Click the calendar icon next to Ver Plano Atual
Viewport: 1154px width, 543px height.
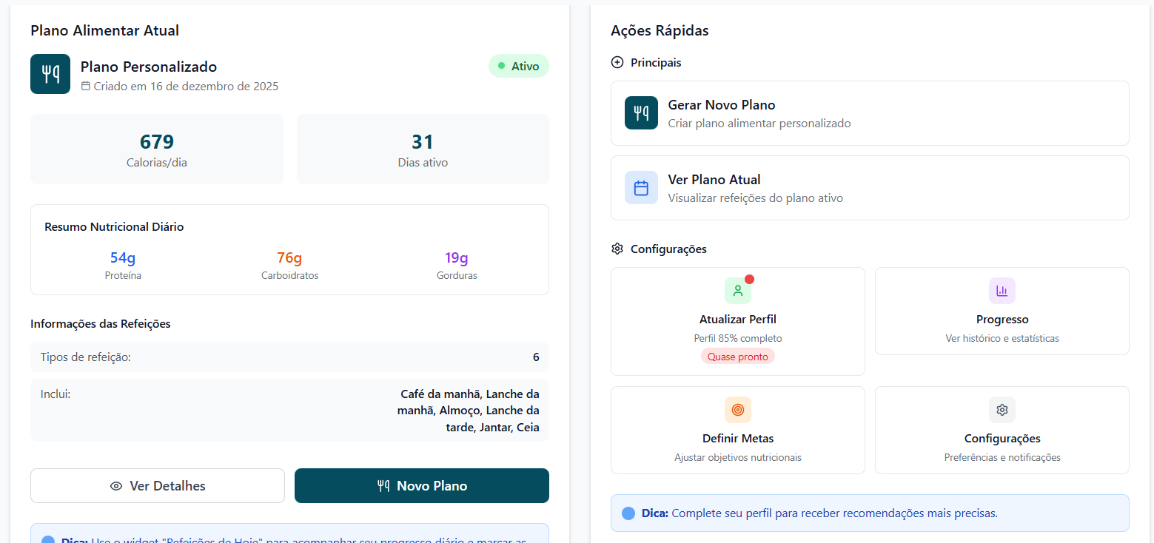coord(641,187)
